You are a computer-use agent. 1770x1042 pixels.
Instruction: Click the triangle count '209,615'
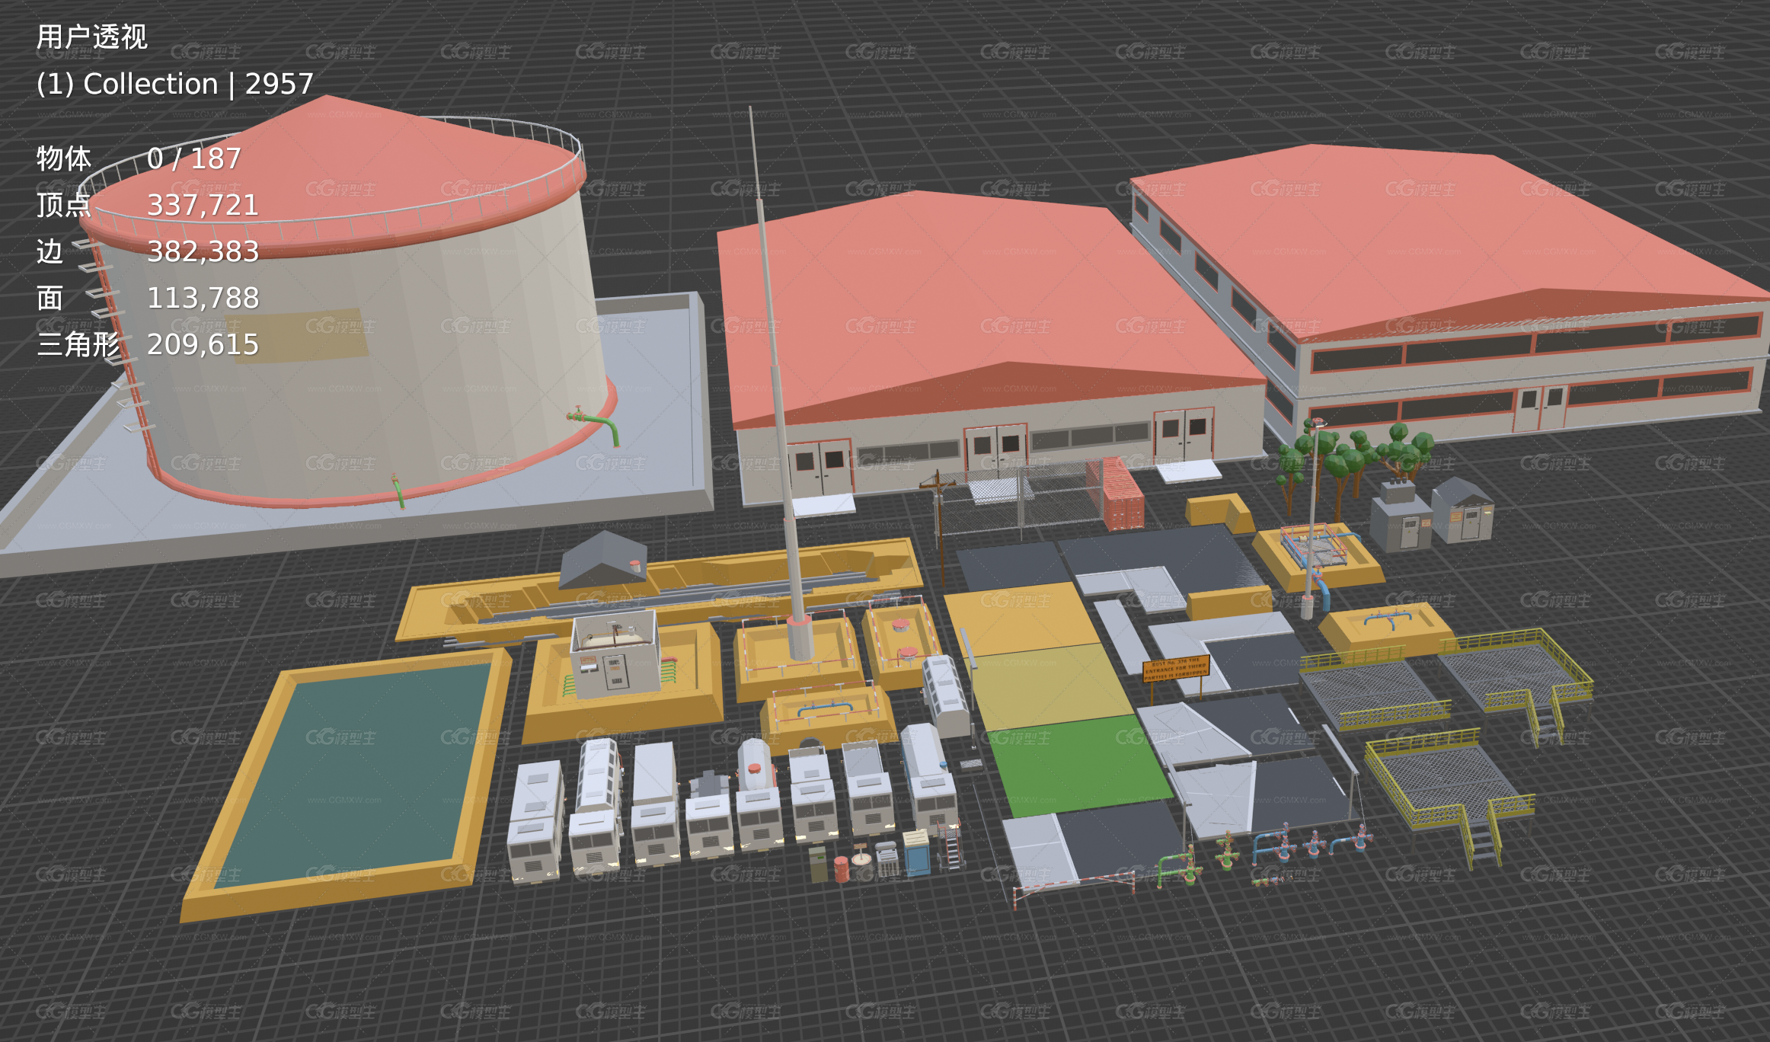pos(203,344)
